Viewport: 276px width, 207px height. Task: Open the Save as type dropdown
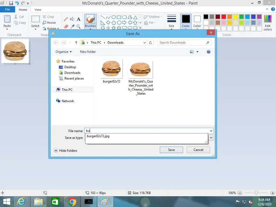[211, 138]
